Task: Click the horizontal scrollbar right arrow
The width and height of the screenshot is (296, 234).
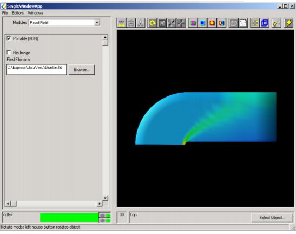Action: 100,204
